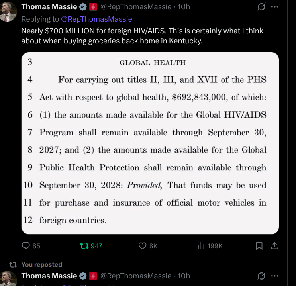Open the Global Health bill text image

pyautogui.click(x=150, y=143)
